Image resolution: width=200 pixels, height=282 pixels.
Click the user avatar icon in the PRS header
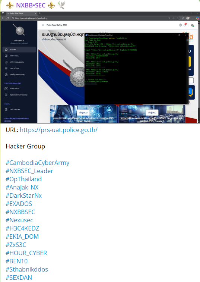pyautogui.click(x=192, y=25)
